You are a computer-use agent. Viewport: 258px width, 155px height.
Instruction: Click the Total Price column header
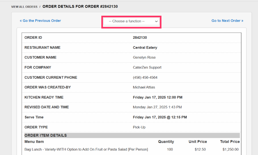click(x=230, y=142)
